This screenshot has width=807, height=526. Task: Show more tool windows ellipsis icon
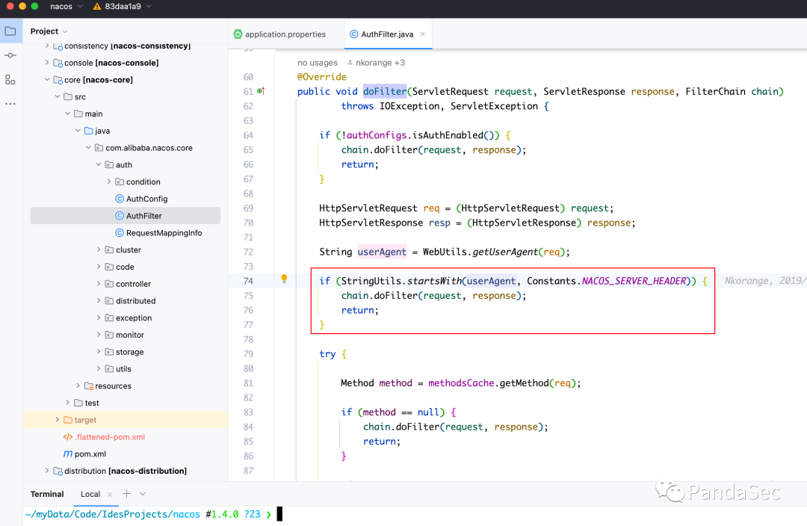(x=10, y=104)
